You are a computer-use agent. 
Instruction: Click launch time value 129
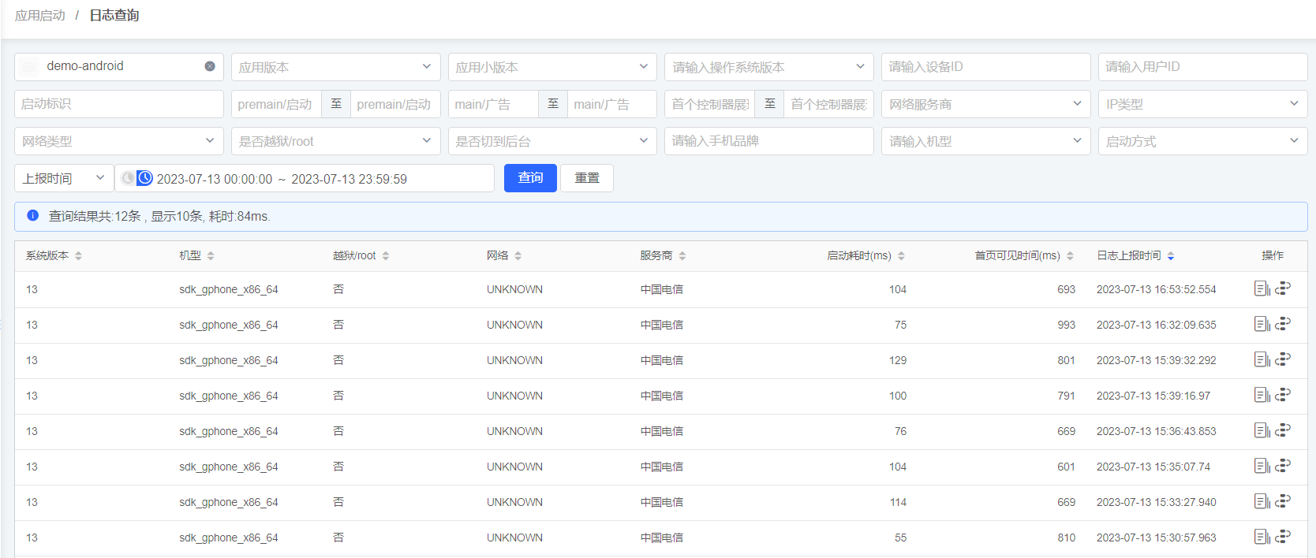pyautogui.click(x=898, y=360)
